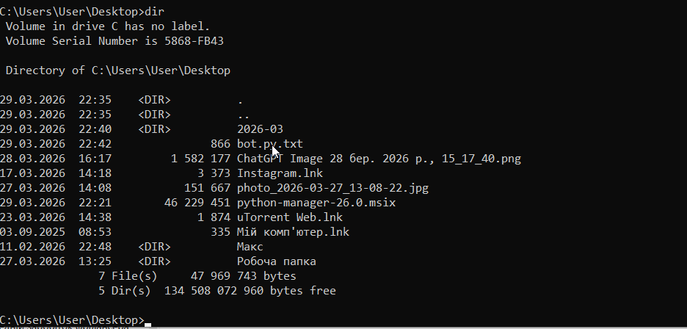Click the DIR label beside Макс
The image size is (687, 329).
pos(154,247)
